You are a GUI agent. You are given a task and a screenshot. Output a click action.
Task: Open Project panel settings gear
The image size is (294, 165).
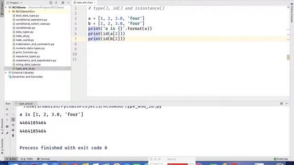point(63,3)
